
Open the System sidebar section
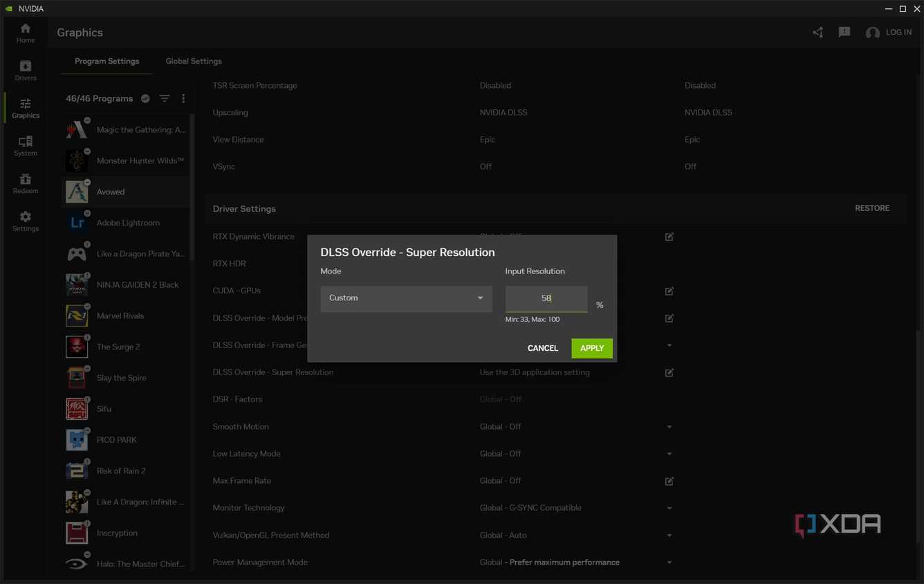(26, 146)
